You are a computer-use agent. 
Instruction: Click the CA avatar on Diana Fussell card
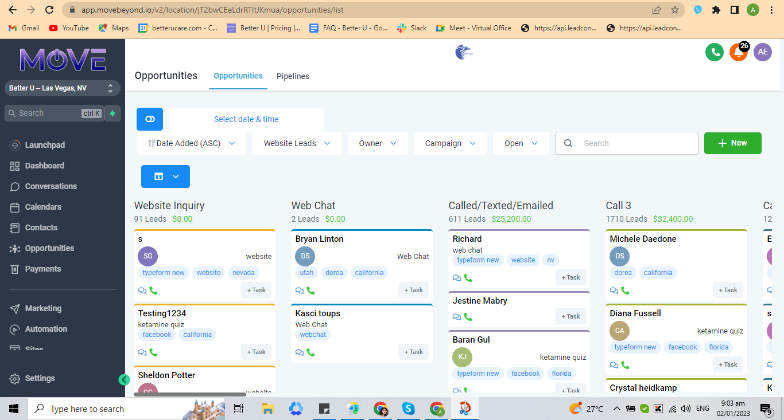[619, 331]
